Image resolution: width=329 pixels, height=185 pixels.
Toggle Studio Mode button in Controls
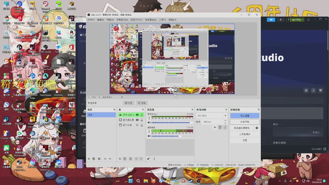click(245, 134)
